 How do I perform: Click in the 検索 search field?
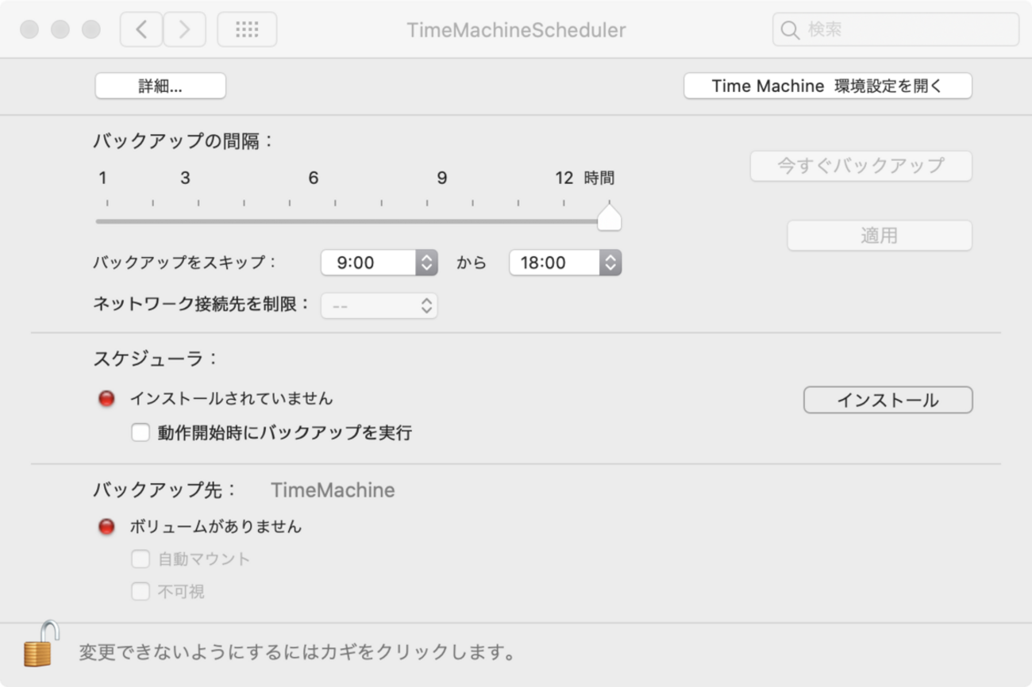pyautogui.click(x=895, y=30)
